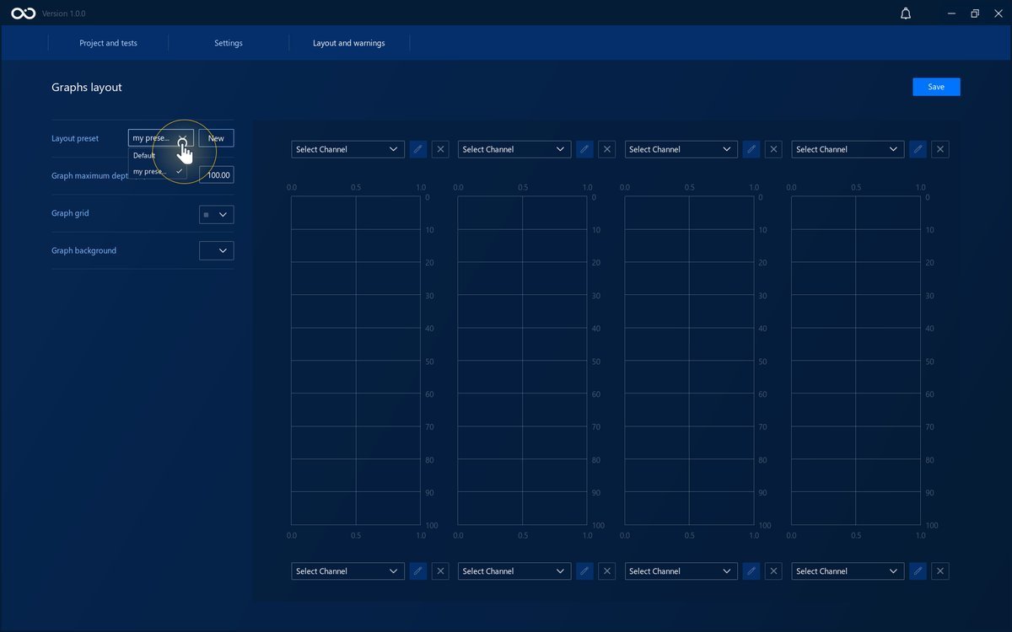Remove the third top channel with the X
The height and width of the screenshot is (632, 1012).
773,149
